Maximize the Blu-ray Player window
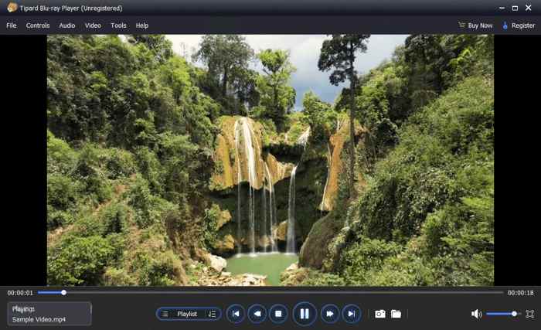The width and height of the screenshot is (541, 330). tap(515, 8)
